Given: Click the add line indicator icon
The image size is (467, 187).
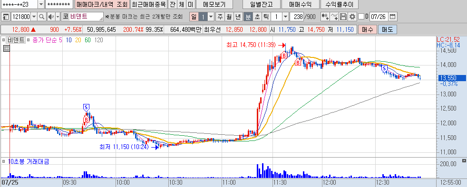Looking at the screenshot, I should pos(334,17).
